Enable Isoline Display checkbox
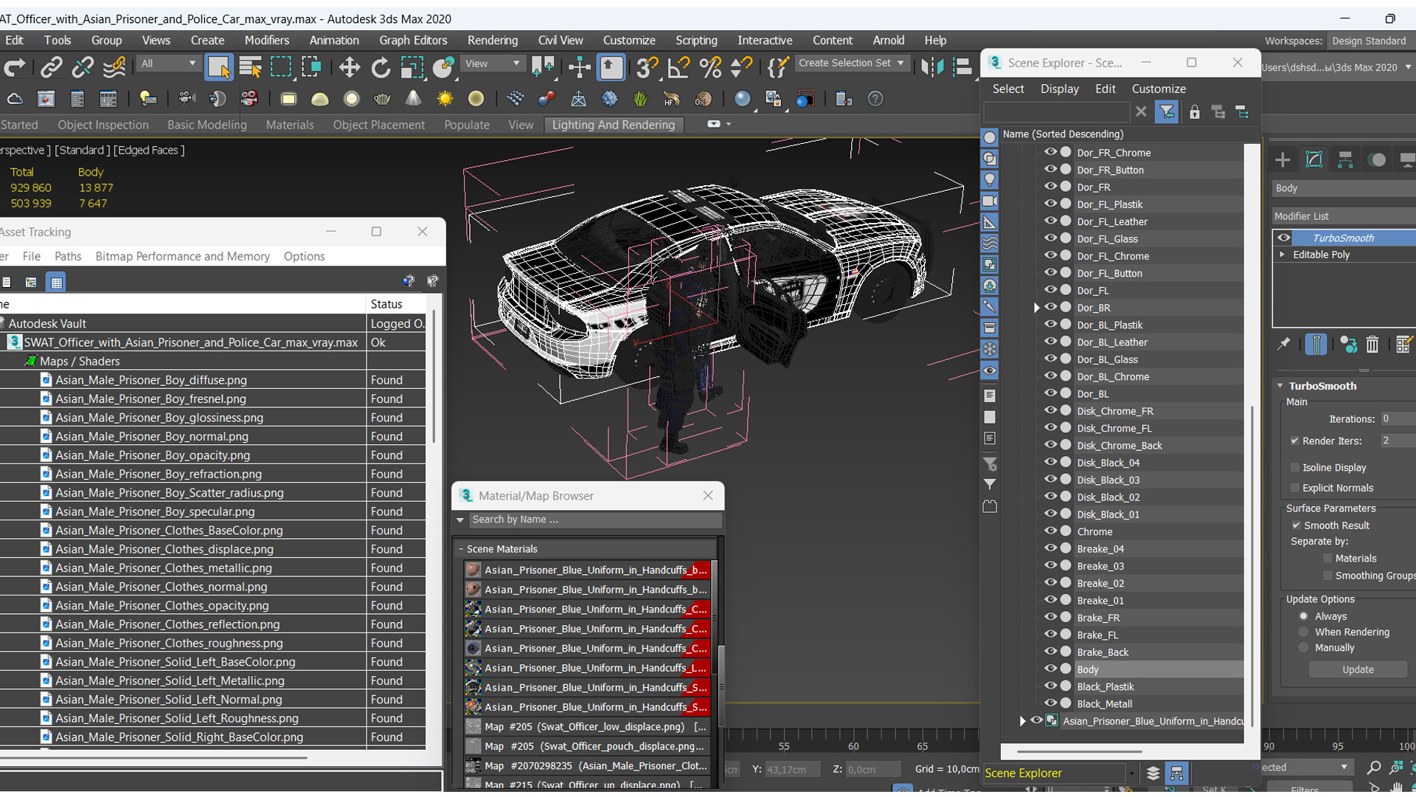 point(1295,467)
